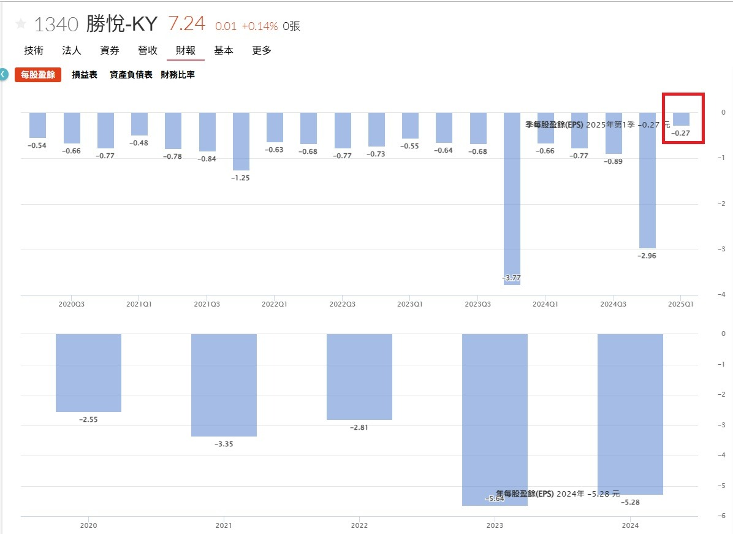Click the 2020Q3 axis label
Viewport: 733px width, 534px height.
coord(72,304)
